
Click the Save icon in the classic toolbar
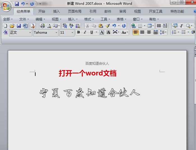pyautogui.click(x=19, y=26)
